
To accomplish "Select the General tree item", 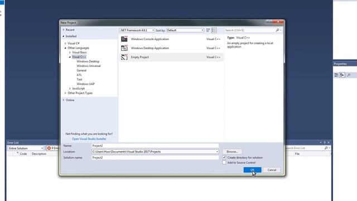I will click(81, 70).
